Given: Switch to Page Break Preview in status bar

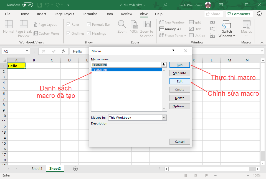Looking at the screenshot, I should [x=207, y=175].
